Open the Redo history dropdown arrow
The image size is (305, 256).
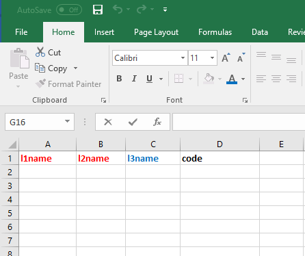coord(152,10)
